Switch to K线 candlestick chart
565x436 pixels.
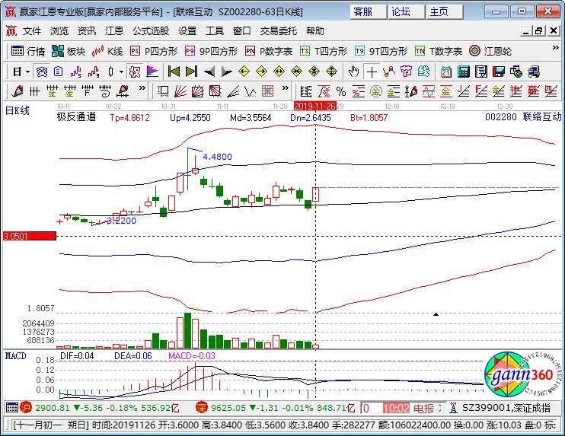pyautogui.click(x=107, y=51)
